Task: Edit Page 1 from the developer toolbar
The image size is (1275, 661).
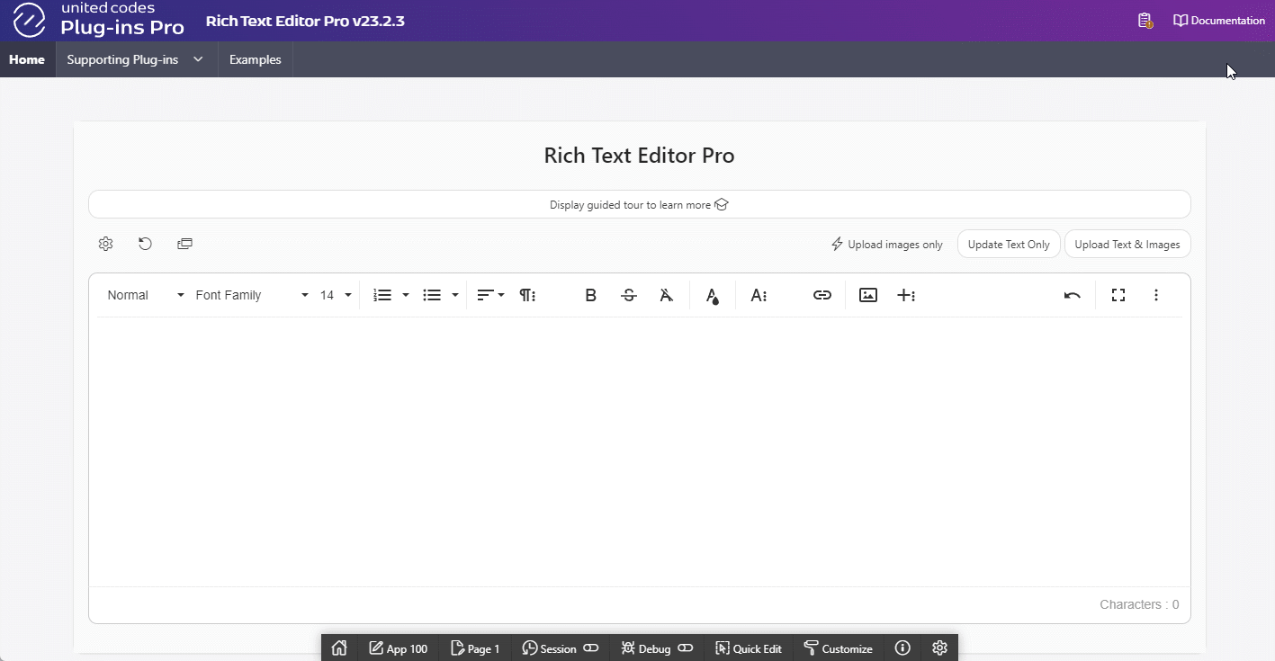Action: pos(475,648)
